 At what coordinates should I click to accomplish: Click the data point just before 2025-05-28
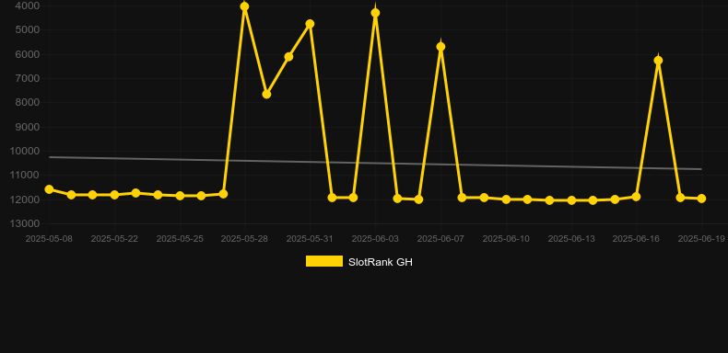pyautogui.click(x=223, y=194)
